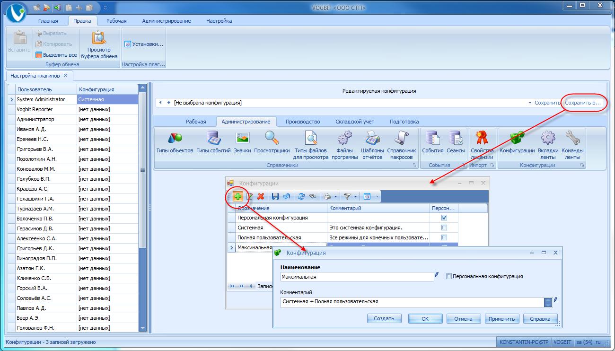Click the refresh icon in Конфигурации toolbar
The width and height of the screenshot is (615, 351).
[301, 196]
